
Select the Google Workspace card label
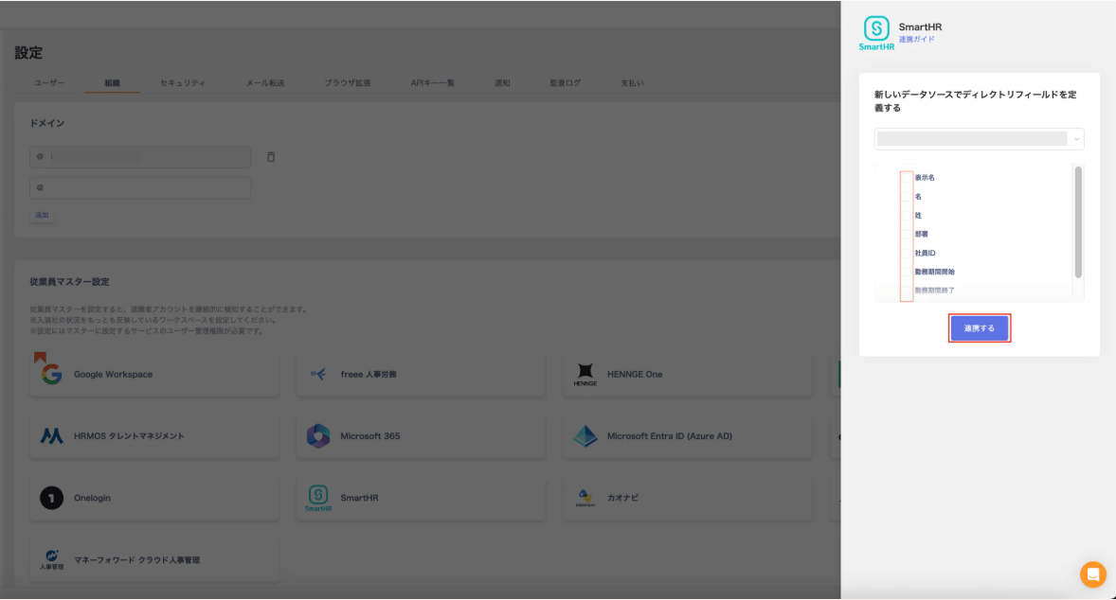(113, 375)
